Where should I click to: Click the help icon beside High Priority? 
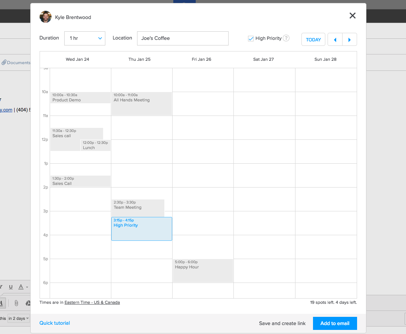[286, 38]
